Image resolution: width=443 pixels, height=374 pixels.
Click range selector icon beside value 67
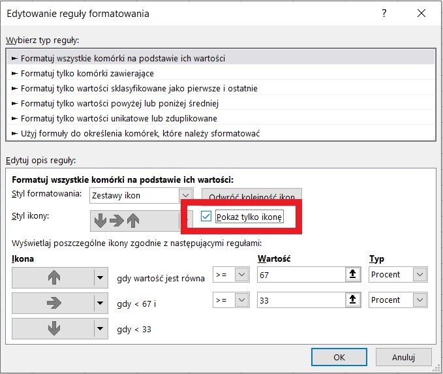point(352,275)
